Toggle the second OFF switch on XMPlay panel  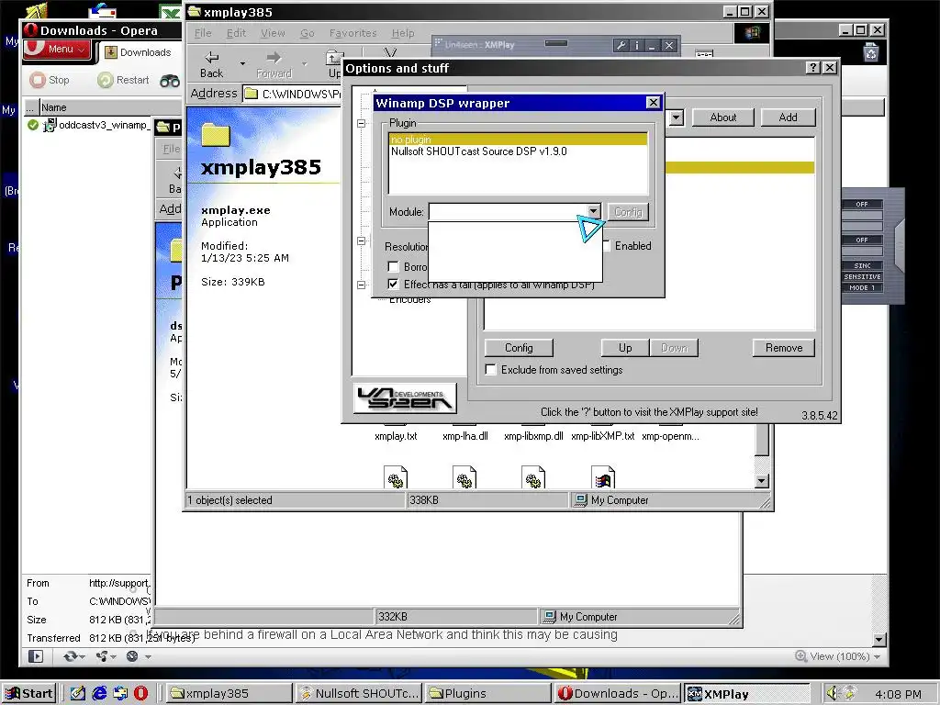(862, 240)
